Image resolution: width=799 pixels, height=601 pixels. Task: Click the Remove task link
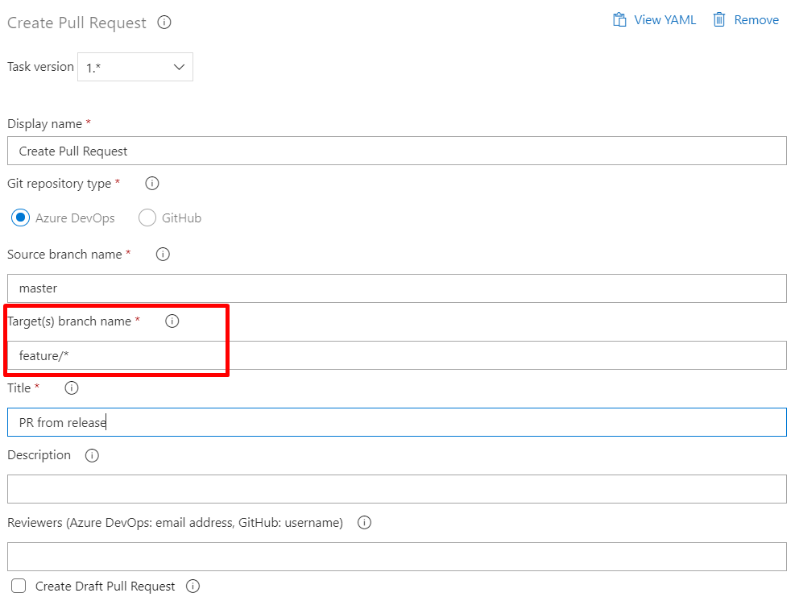[756, 20]
